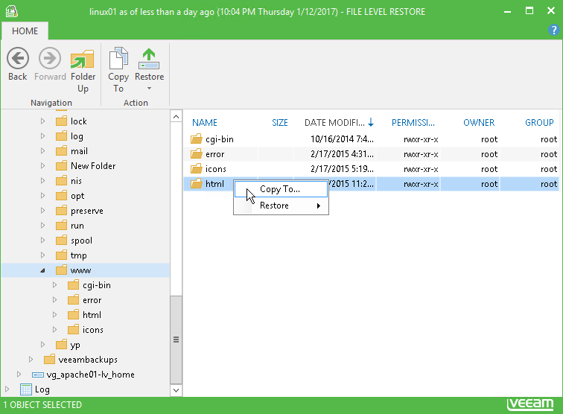Click the 10/16/2014 date of cgi-bin
Screen dimensions: 563x414
pos(342,139)
